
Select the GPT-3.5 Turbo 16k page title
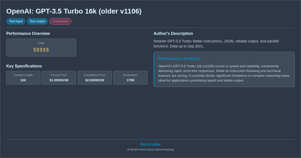[74, 11]
